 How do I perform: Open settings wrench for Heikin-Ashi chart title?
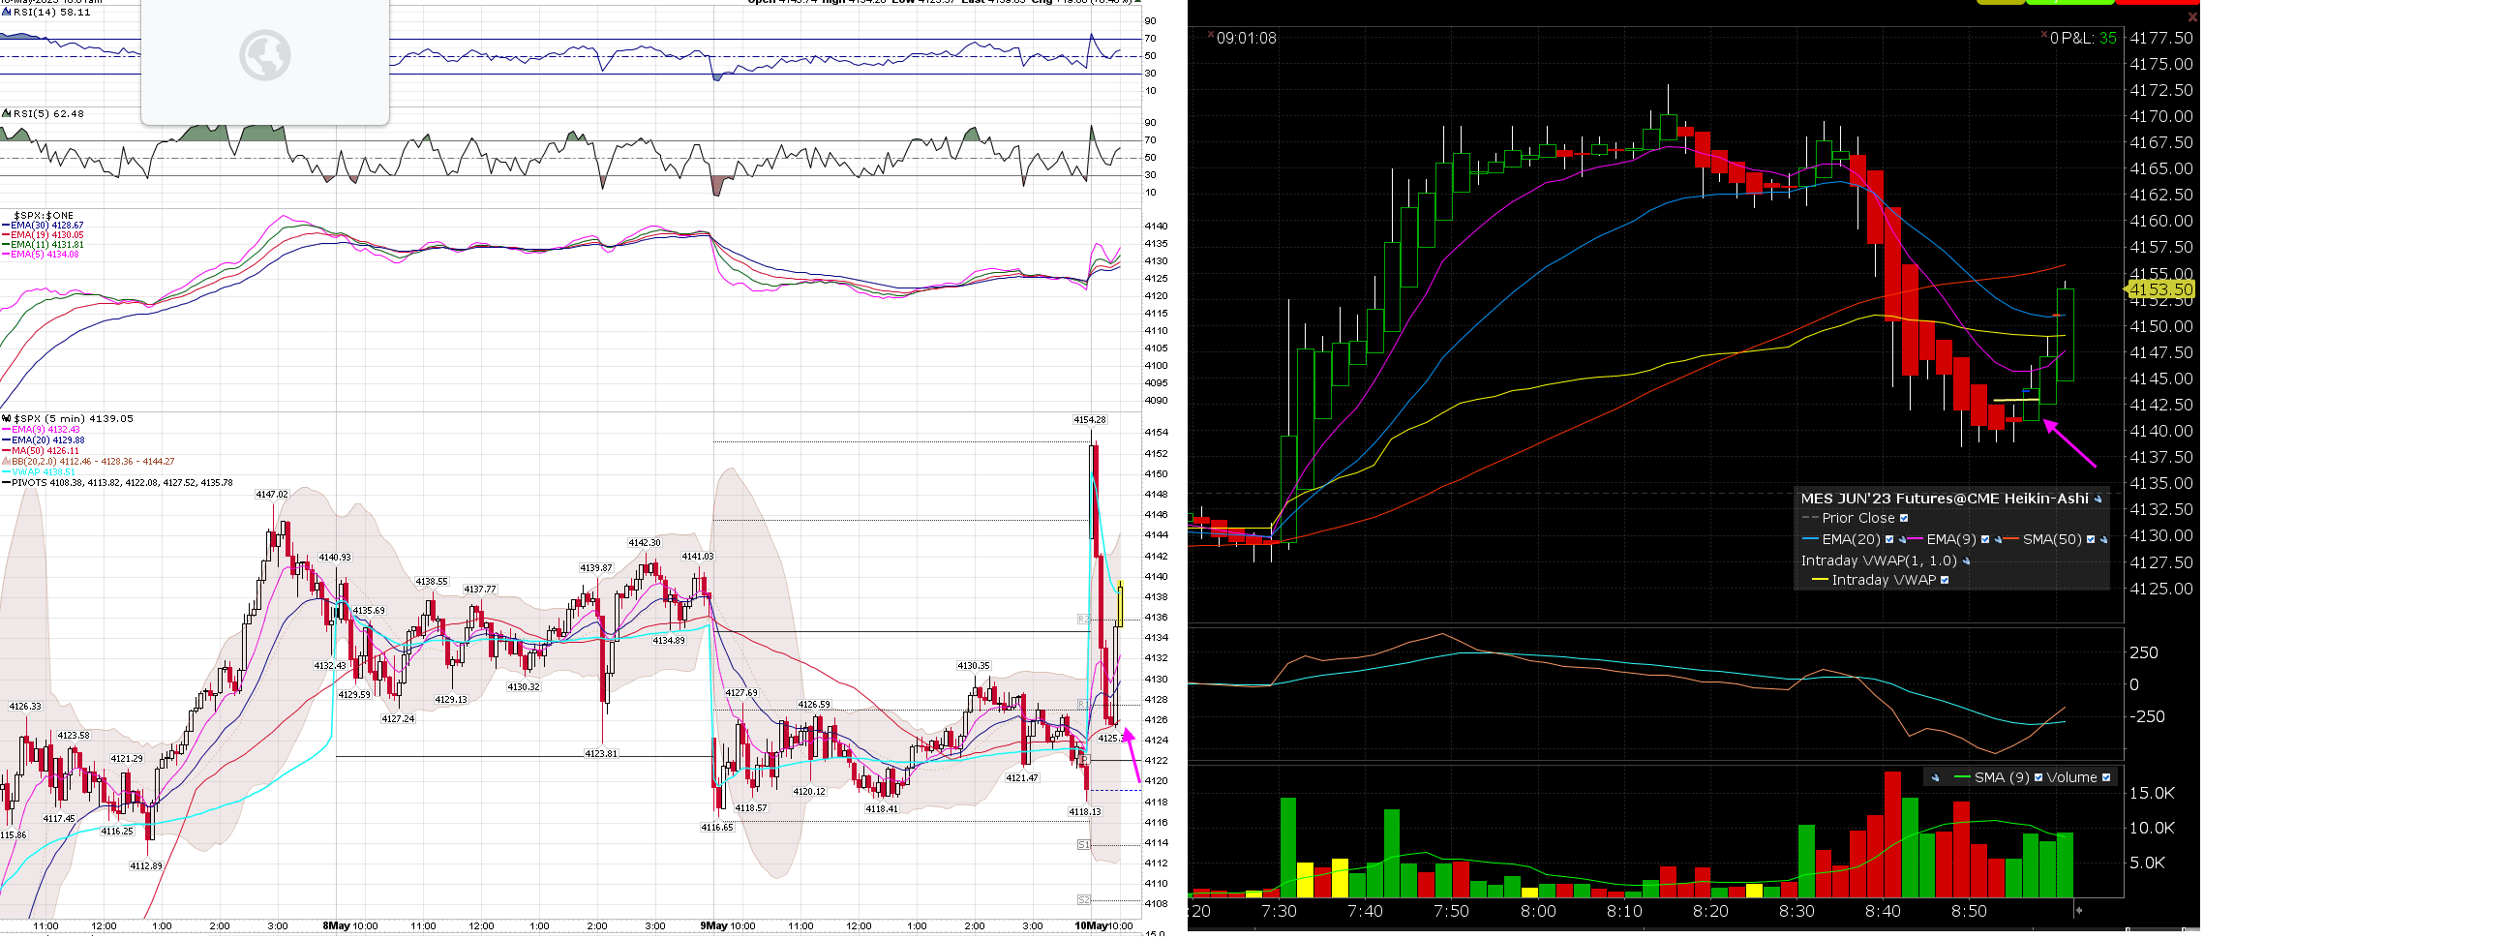click(x=2098, y=500)
